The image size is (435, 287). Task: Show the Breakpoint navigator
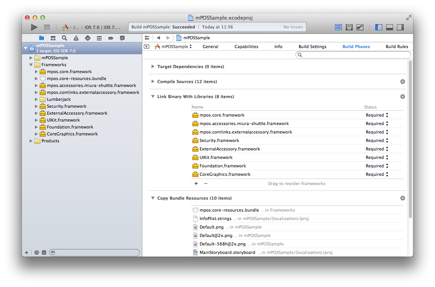click(111, 38)
